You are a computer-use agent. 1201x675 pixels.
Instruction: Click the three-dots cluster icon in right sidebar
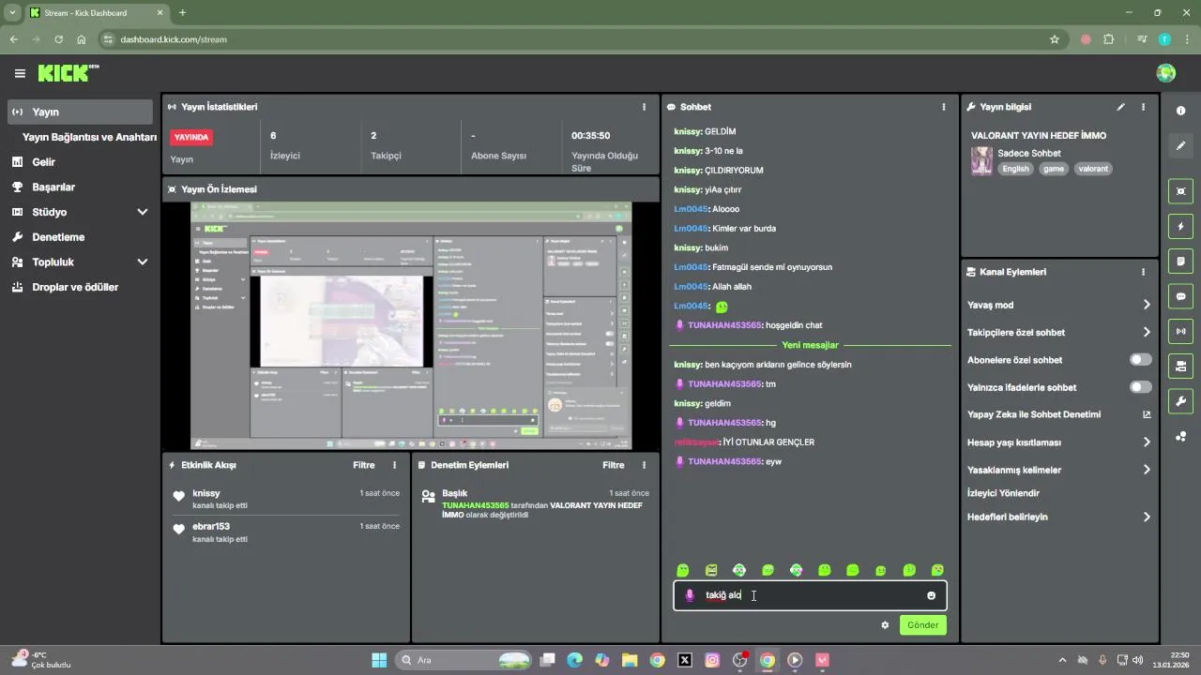[1180, 436]
